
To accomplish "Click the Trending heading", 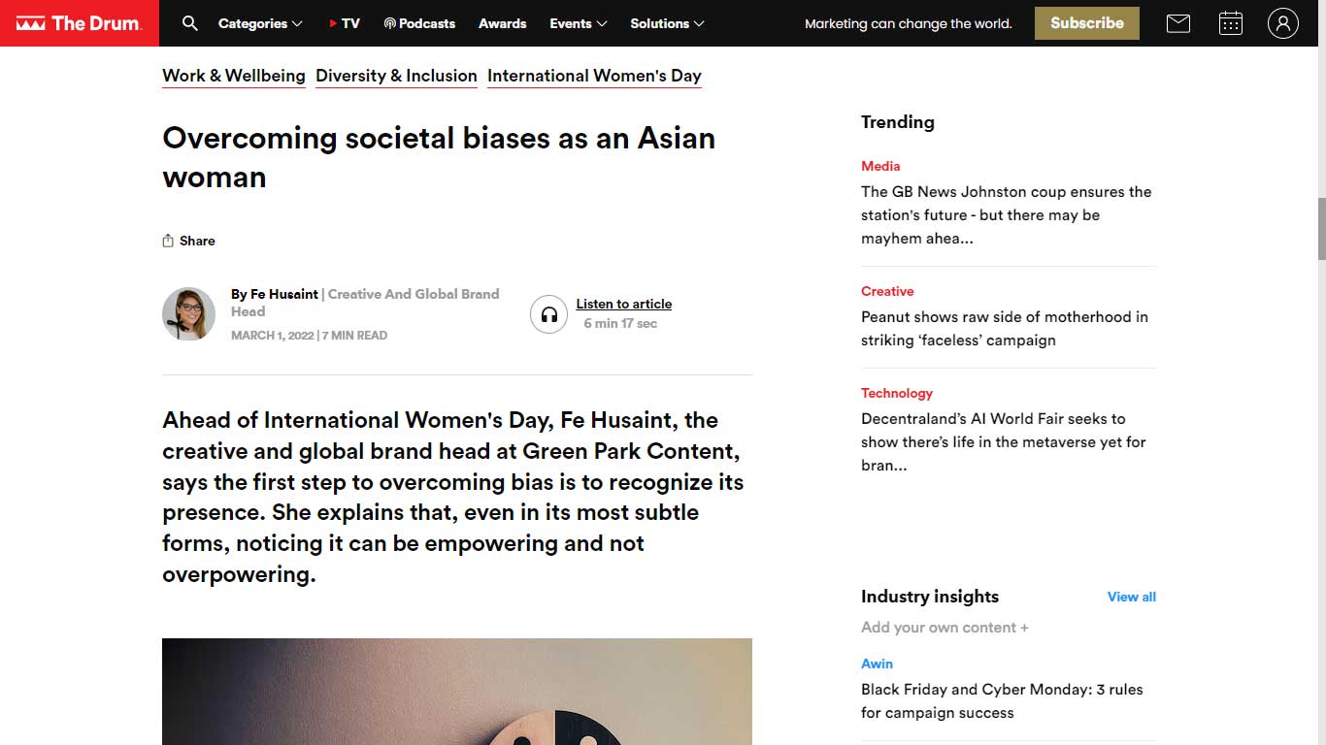I will point(898,122).
